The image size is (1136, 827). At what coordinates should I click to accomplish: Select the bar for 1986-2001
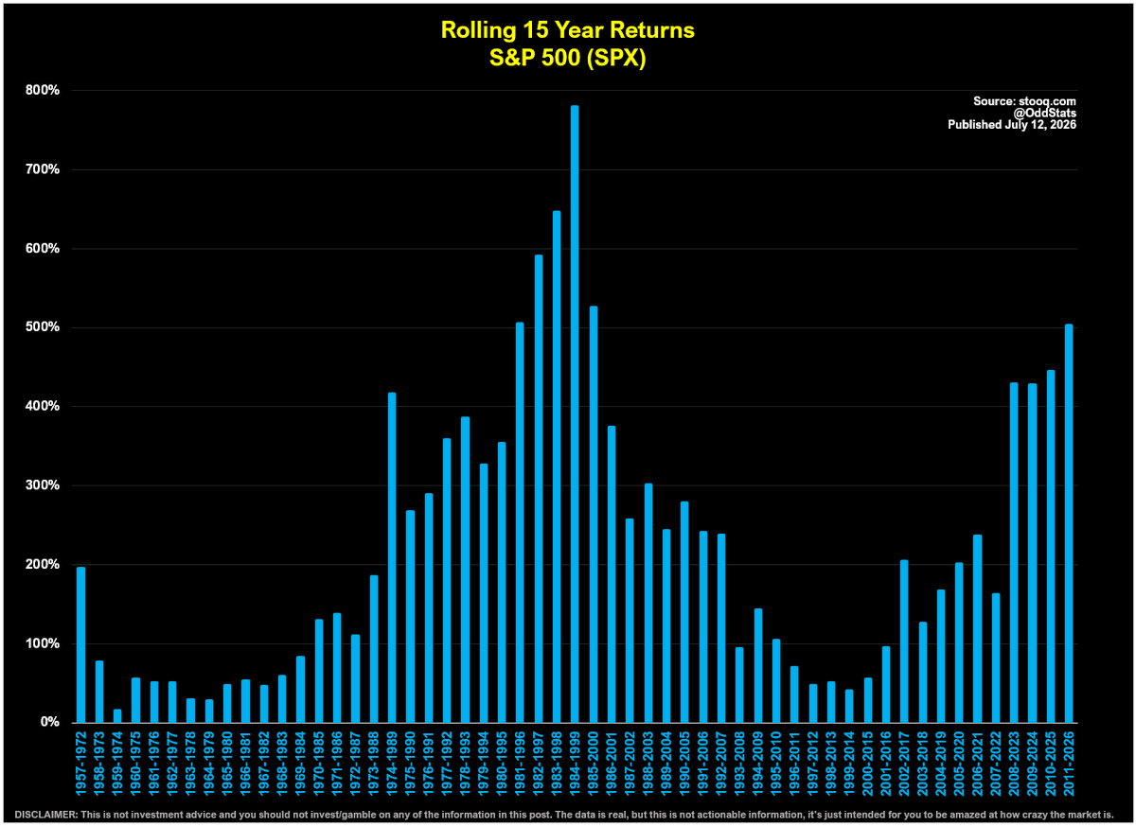612,574
